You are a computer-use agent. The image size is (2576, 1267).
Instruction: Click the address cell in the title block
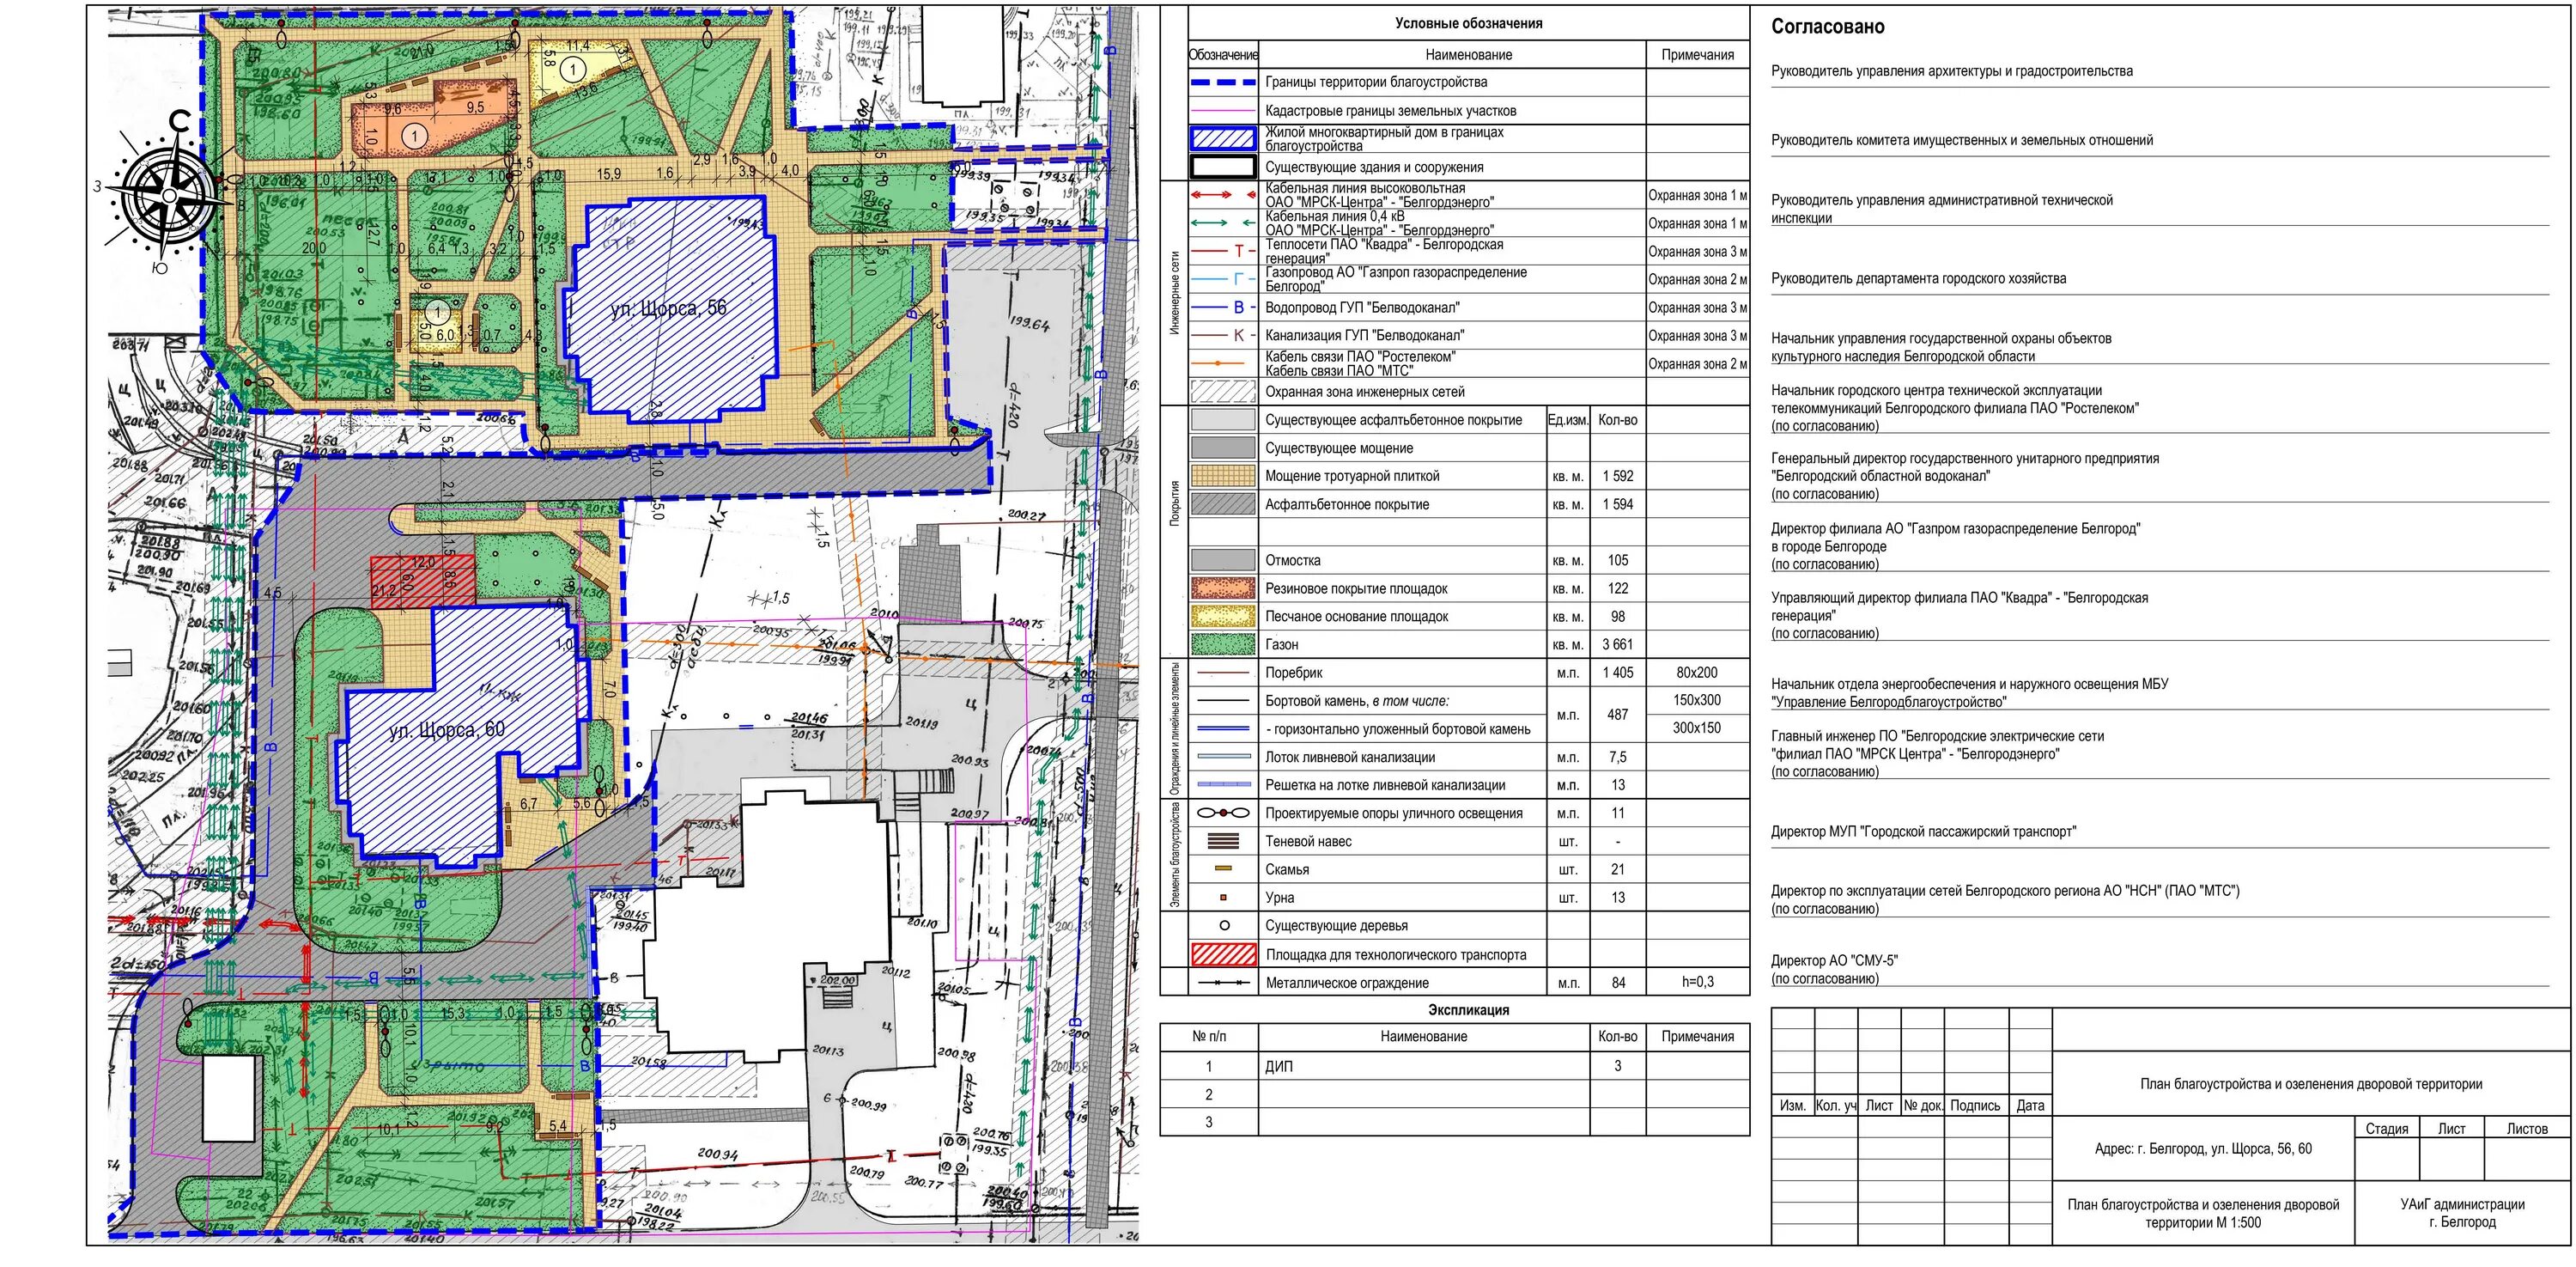click(2202, 1148)
